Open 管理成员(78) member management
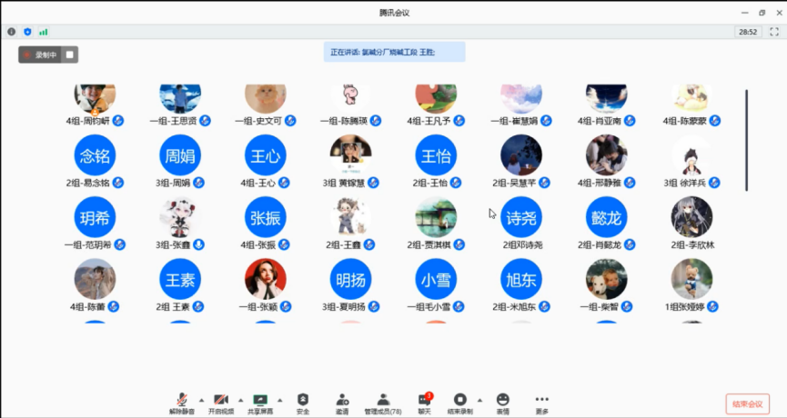 (383, 400)
